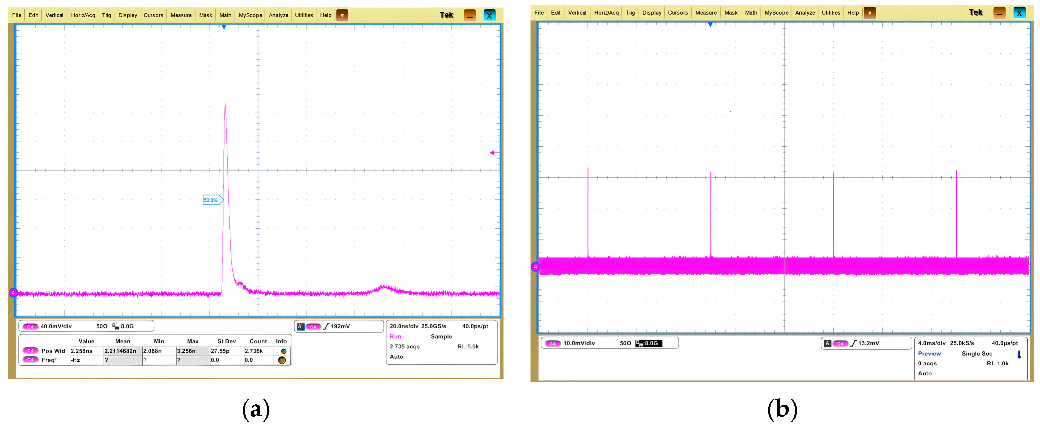Click the A trigger indicator in window (b)
The image size is (1040, 426).
[827, 343]
